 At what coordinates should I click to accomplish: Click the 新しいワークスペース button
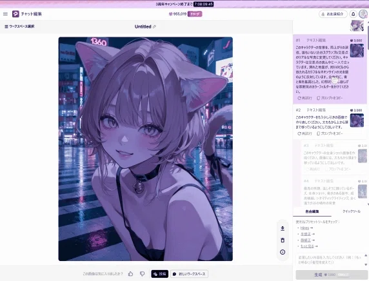tap(189, 274)
